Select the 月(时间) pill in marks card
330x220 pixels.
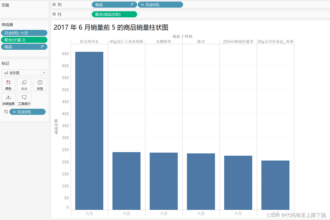tap(28, 112)
